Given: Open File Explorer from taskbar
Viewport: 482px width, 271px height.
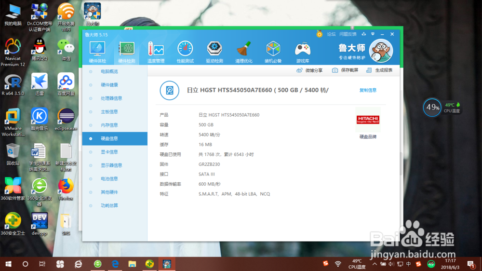Looking at the screenshot, I should pos(132,264).
